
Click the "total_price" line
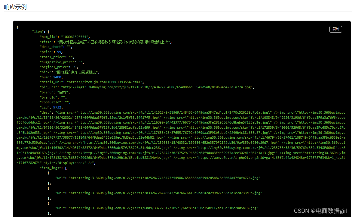click(57, 57)
